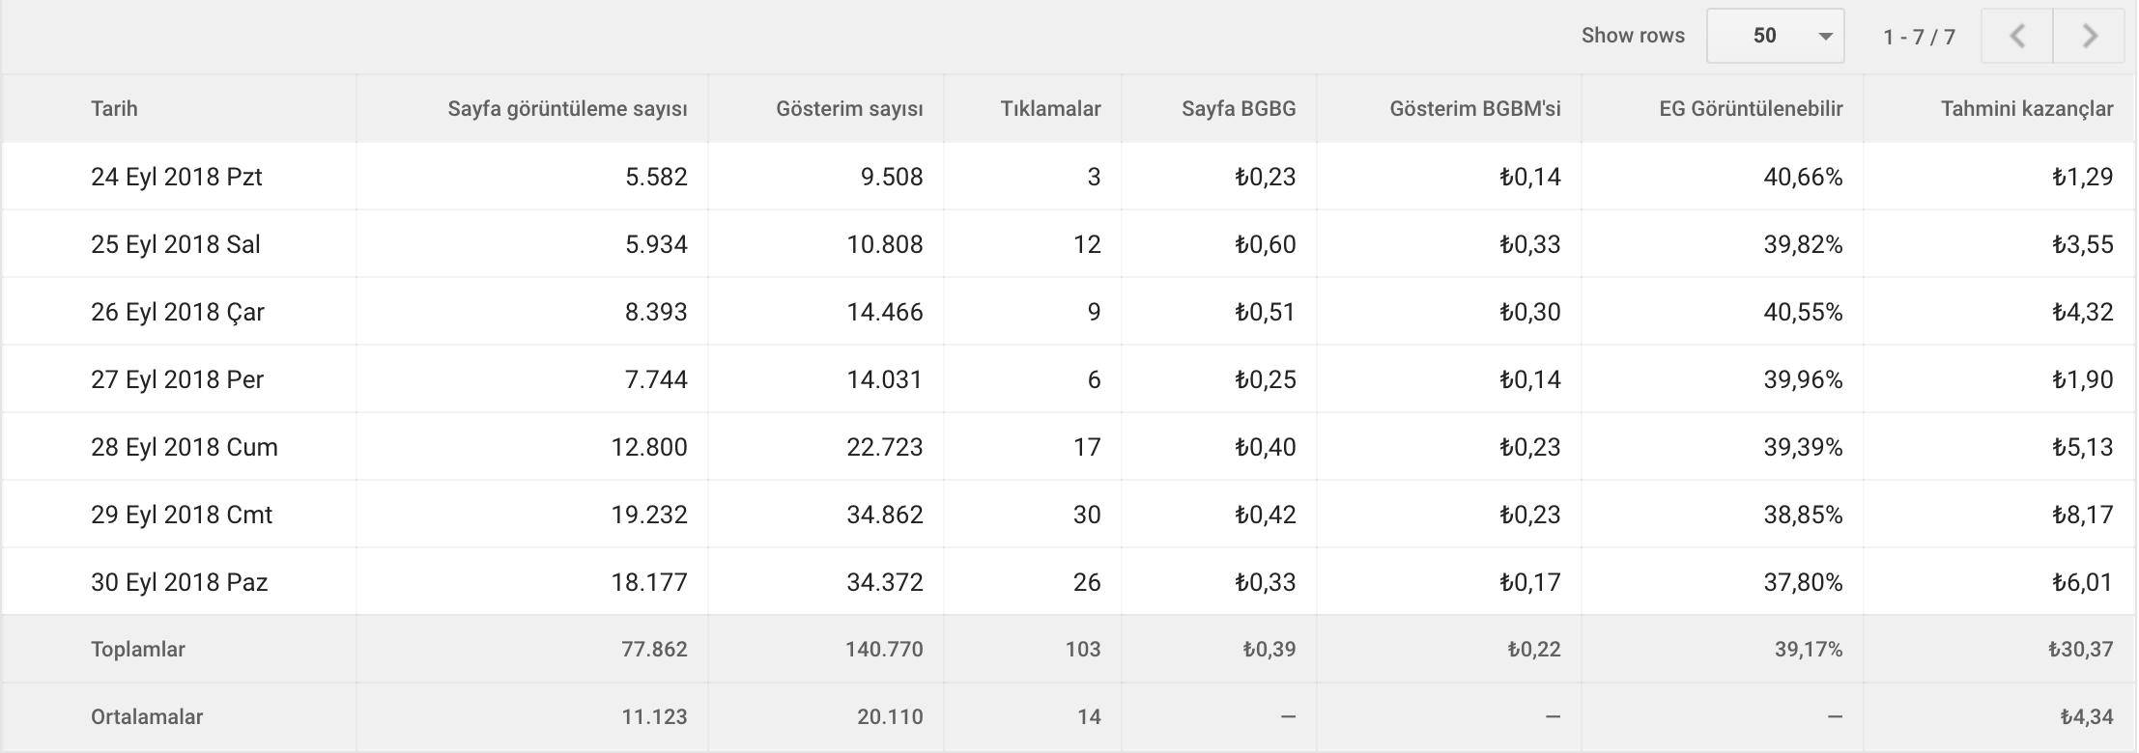Select the 24 Eyl 2018 Pzt row
This screenshot has height=753, width=2139.
click(x=1069, y=177)
